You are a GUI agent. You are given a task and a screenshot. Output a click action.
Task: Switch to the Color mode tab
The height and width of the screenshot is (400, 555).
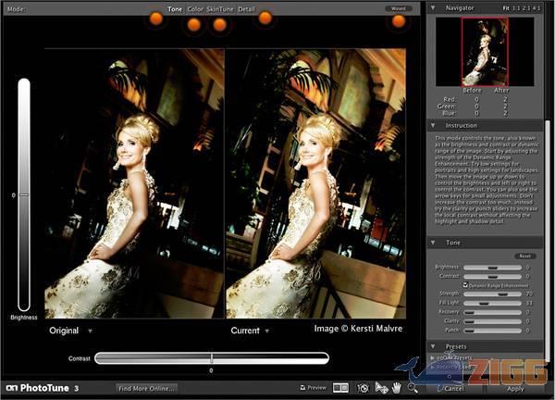[x=194, y=9]
